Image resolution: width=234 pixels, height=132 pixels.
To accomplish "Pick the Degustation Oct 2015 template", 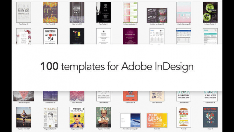I will pos(50,36).
